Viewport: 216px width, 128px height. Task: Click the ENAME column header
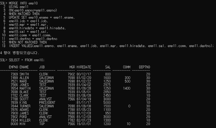click(24, 67)
